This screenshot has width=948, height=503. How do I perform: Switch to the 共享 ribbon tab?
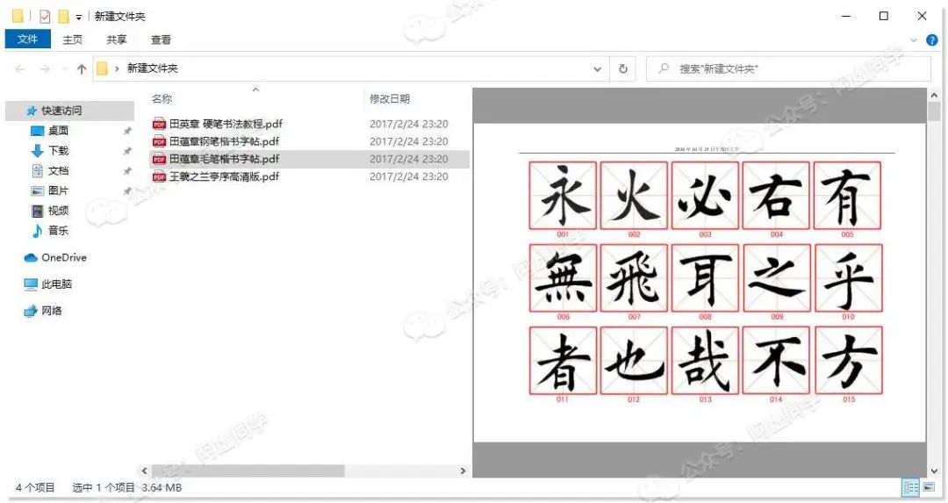117,40
